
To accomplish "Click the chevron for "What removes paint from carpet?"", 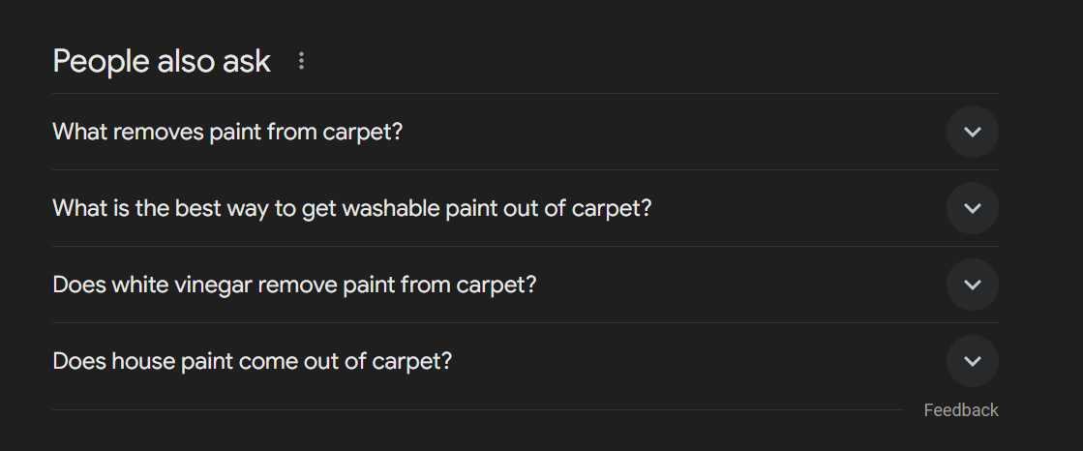I will click(972, 132).
